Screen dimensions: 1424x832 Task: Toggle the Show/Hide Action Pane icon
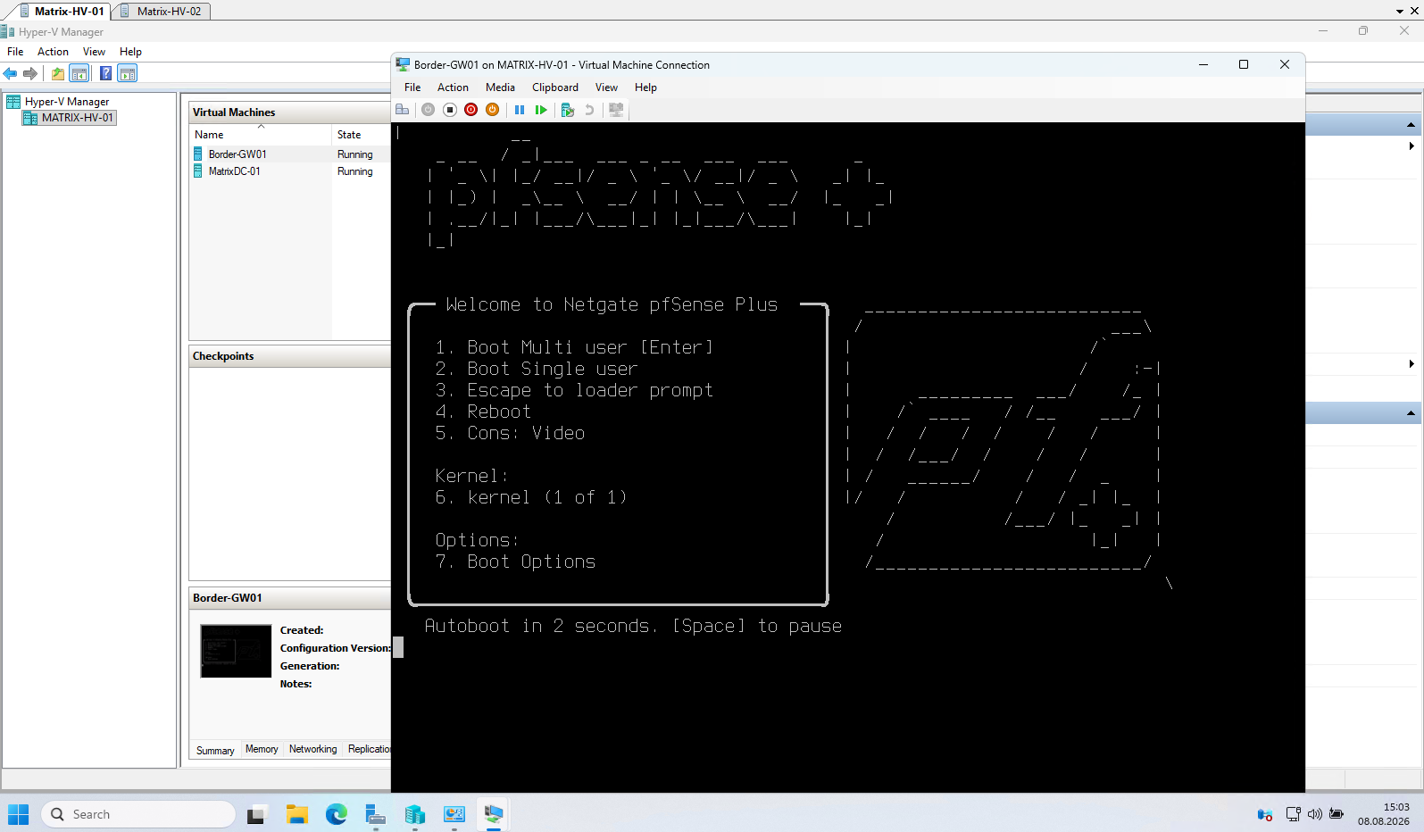tap(128, 73)
